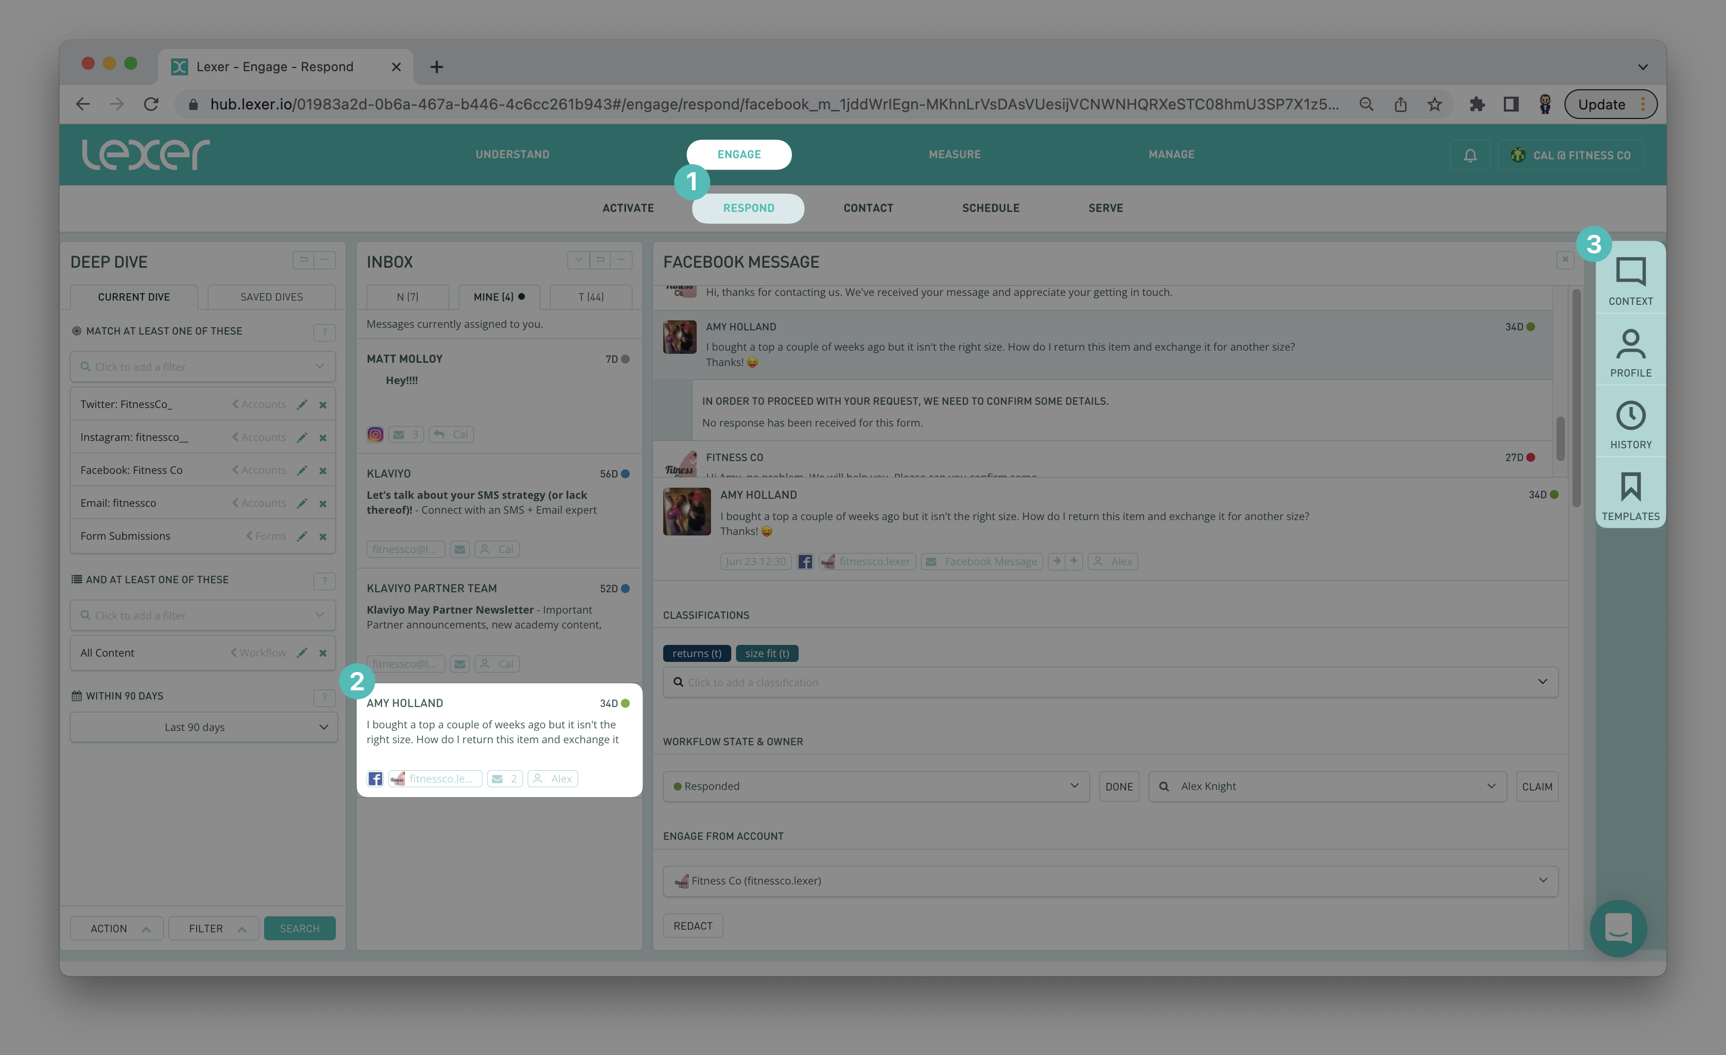Screen dimensions: 1726x1055
Task: Edit the Form Submissions filter
Action: (x=302, y=535)
